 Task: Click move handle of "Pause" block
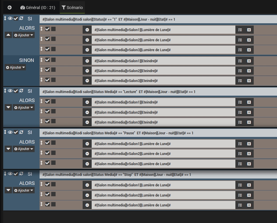(x=5, y=132)
